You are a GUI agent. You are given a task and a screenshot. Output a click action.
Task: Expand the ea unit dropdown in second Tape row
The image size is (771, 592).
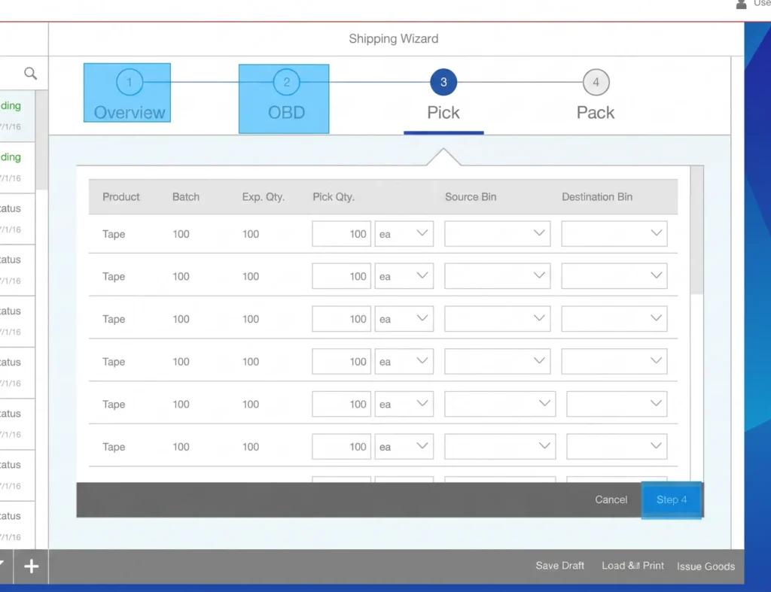pos(404,276)
